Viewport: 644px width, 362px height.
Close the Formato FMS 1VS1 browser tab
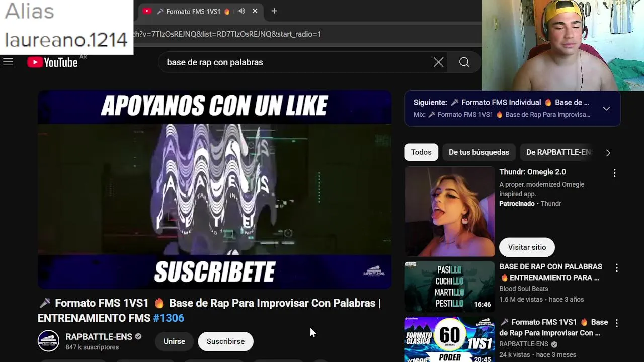[x=255, y=11]
